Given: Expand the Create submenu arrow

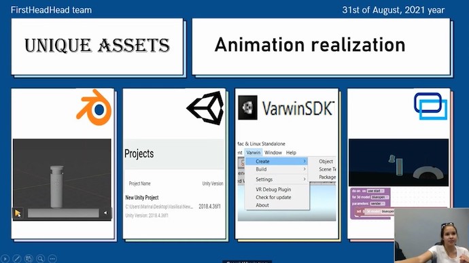Looking at the screenshot, I should point(305,161).
